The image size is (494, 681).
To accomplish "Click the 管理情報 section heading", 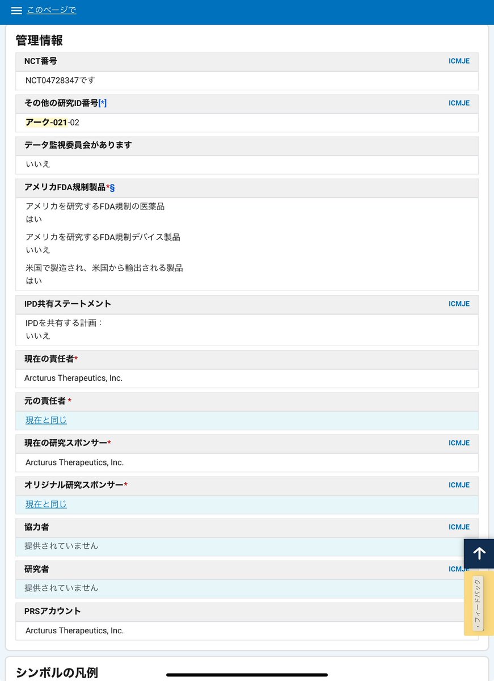I will [x=39, y=40].
